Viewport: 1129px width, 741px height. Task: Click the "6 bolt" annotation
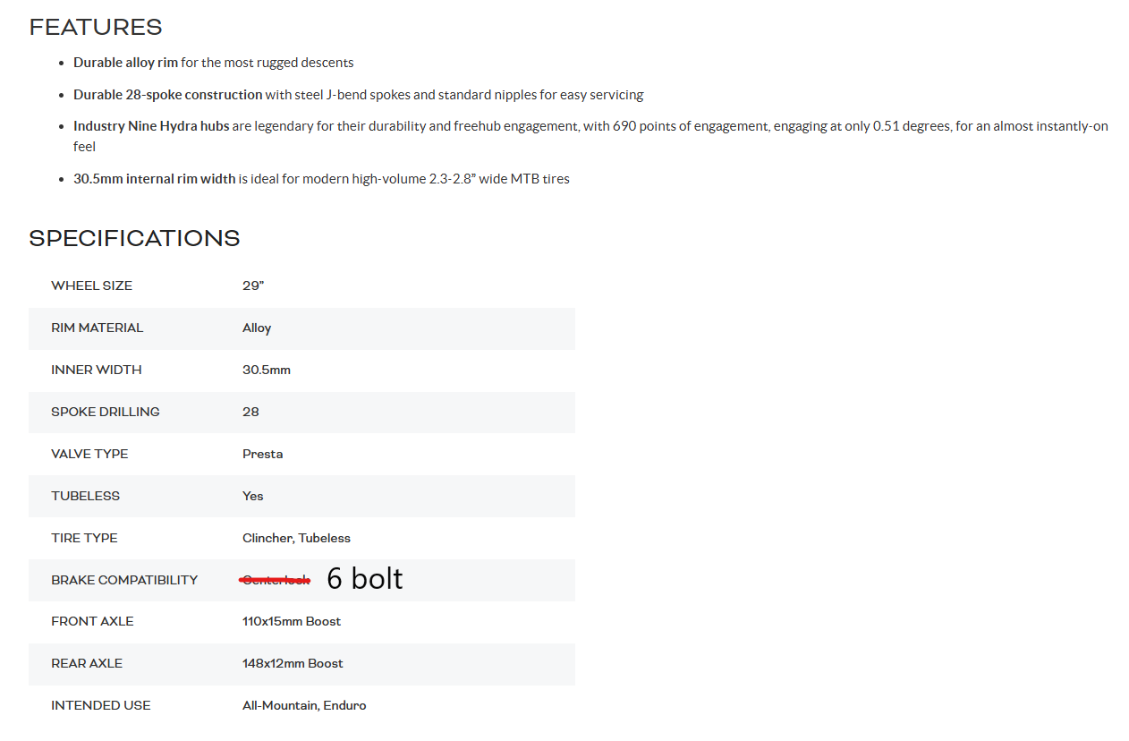point(365,579)
